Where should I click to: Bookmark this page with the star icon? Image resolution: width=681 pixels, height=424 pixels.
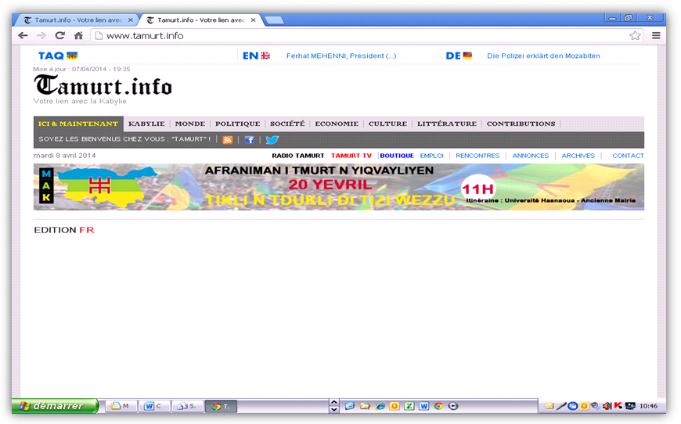[635, 35]
